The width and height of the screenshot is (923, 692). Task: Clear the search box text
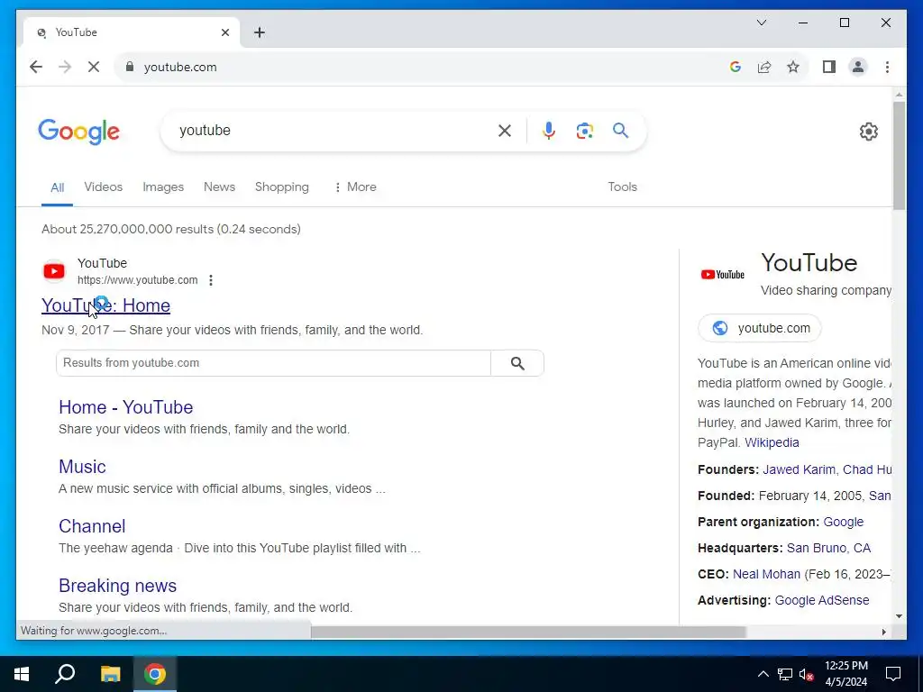[x=505, y=131]
